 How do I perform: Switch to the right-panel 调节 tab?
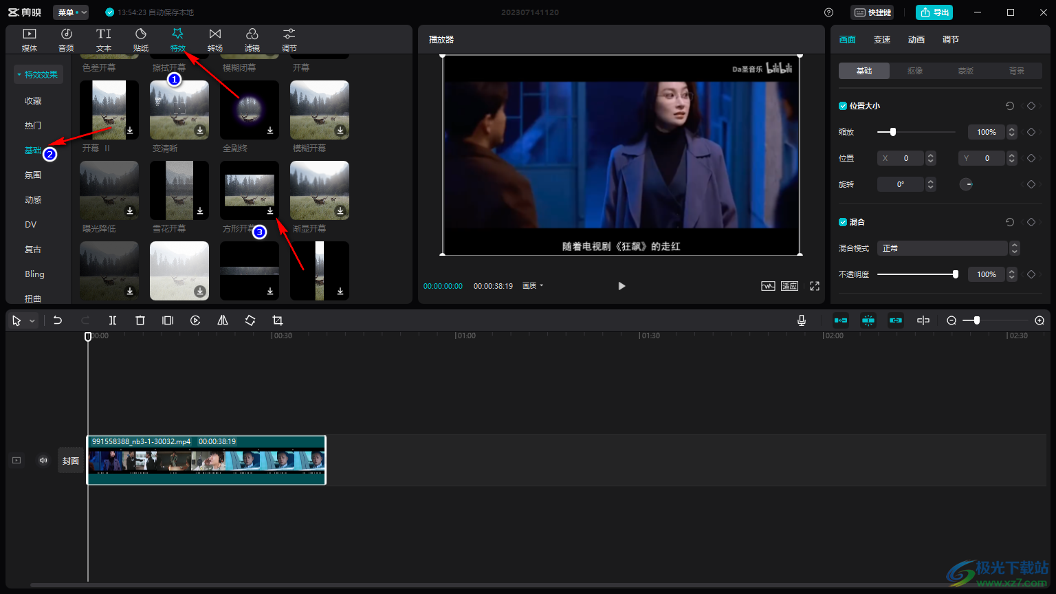(951, 40)
